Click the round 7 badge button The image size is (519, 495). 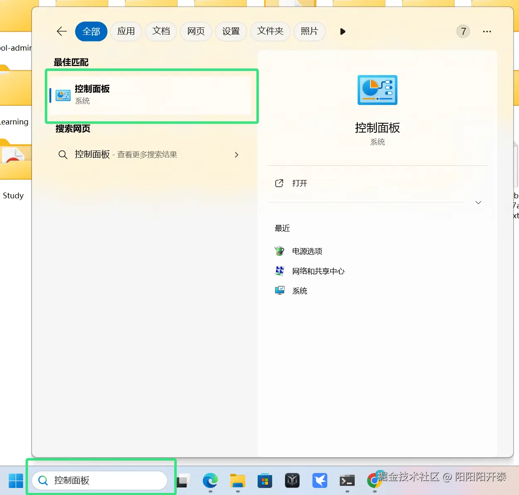point(463,32)
